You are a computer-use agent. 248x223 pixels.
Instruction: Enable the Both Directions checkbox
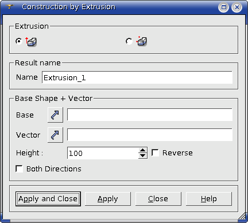coord(19,169)
